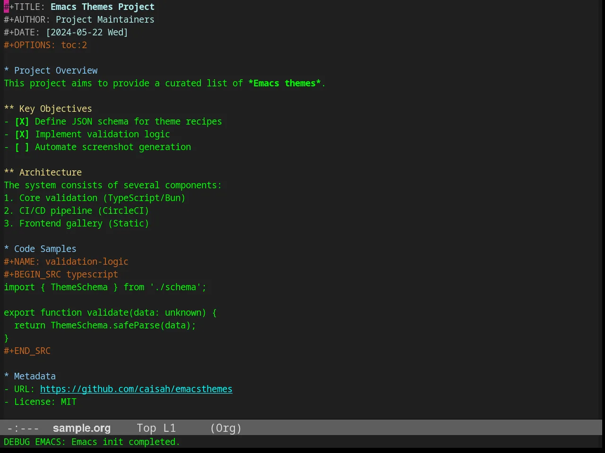Click the 'License: MIT' list item
The width and height of the screenshot is (605, 453).
[x=40, y=402]
